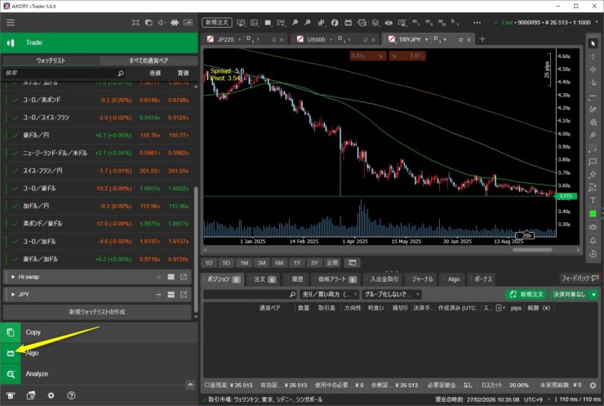This screenshot has height=406, width=604.
Task: Open the help question mark icon
Action: coord(71,395)
